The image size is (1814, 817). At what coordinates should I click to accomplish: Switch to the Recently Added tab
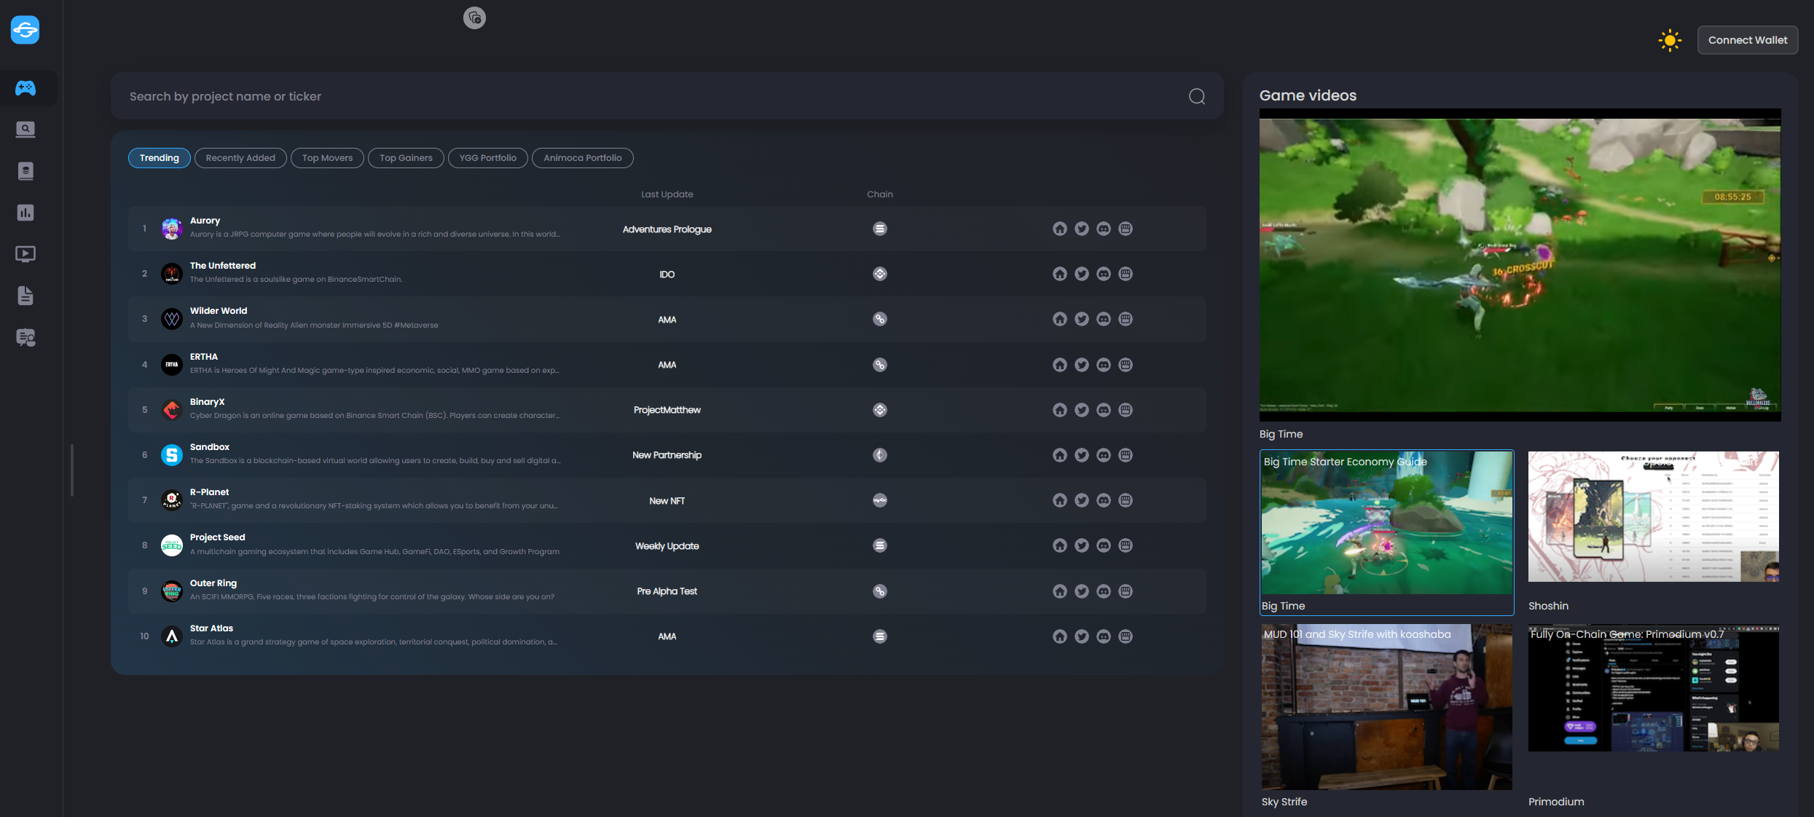[240, 158]
